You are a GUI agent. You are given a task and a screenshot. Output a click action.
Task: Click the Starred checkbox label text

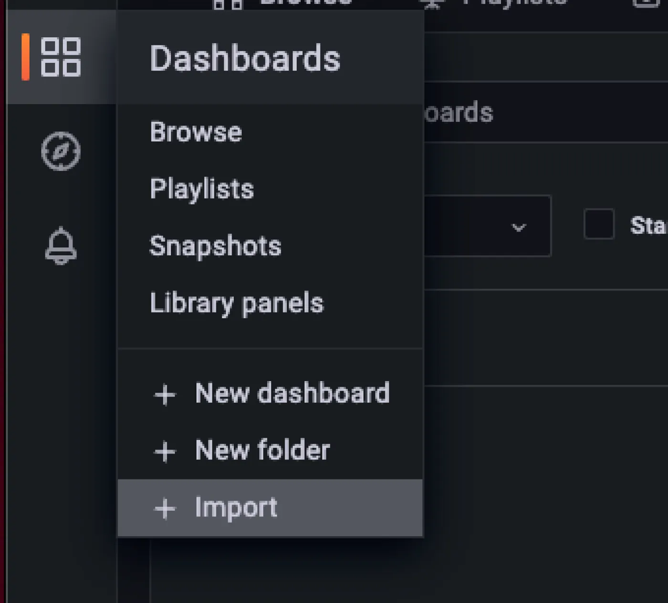point(648,225)
